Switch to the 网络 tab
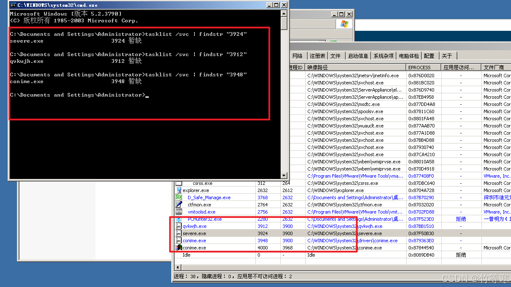This screenshot has height=287, width=511. click(298, 56)
